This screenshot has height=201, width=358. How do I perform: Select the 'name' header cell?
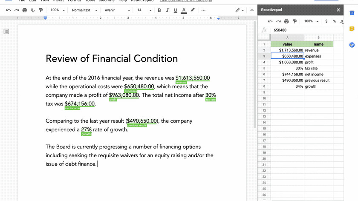click(318, 44)
